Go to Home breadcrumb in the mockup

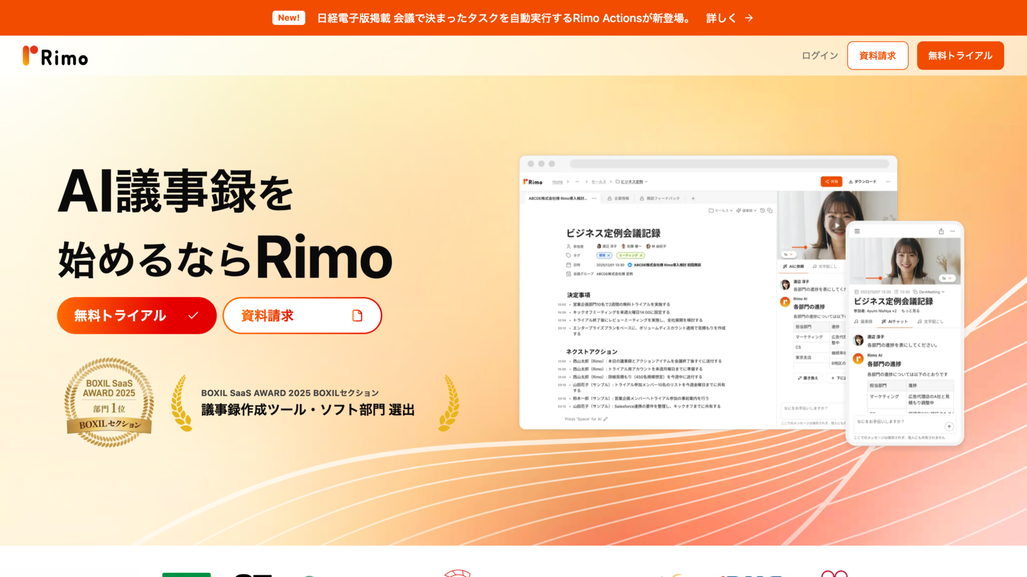pos(557,182)
